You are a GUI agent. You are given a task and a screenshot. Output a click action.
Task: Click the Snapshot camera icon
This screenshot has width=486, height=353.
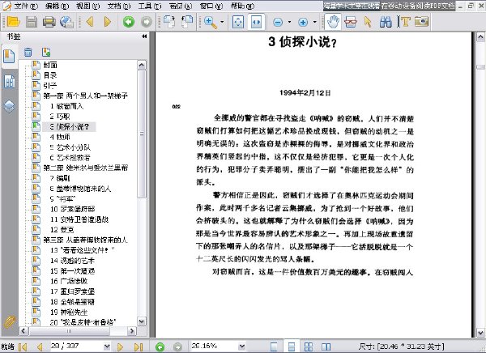tap(421, 22)
